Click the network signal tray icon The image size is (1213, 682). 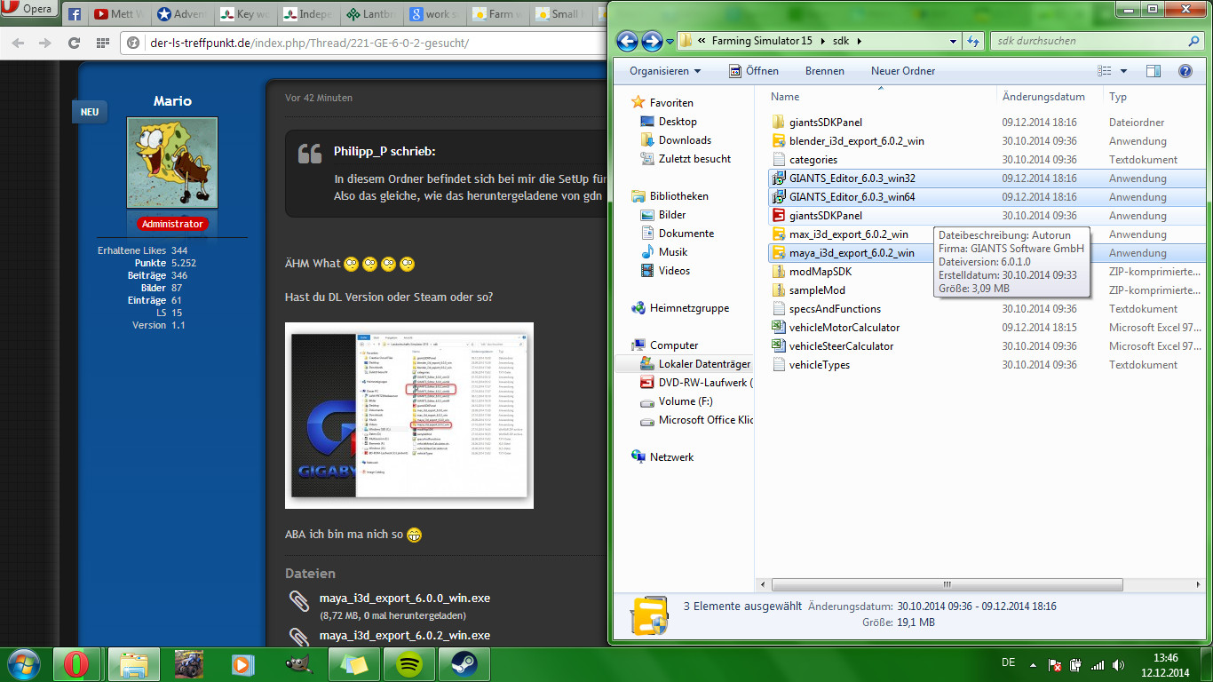pos(1098,664)
